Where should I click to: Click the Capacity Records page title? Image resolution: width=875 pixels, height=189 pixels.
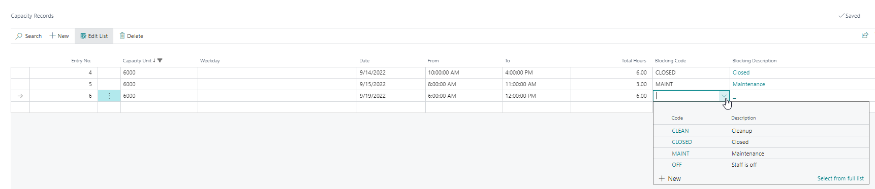click(x=32, y=16)
